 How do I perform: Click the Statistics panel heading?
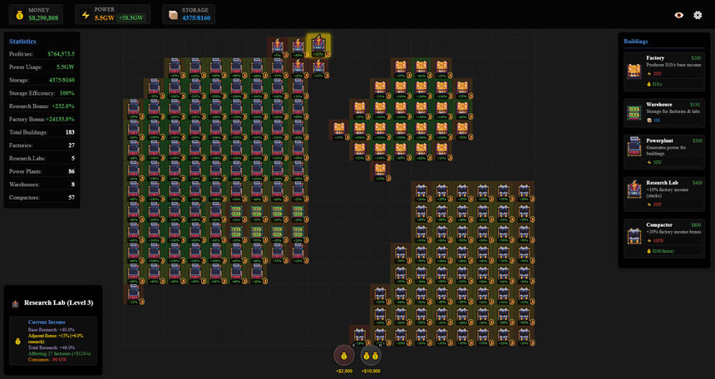[x=22, y=42]
